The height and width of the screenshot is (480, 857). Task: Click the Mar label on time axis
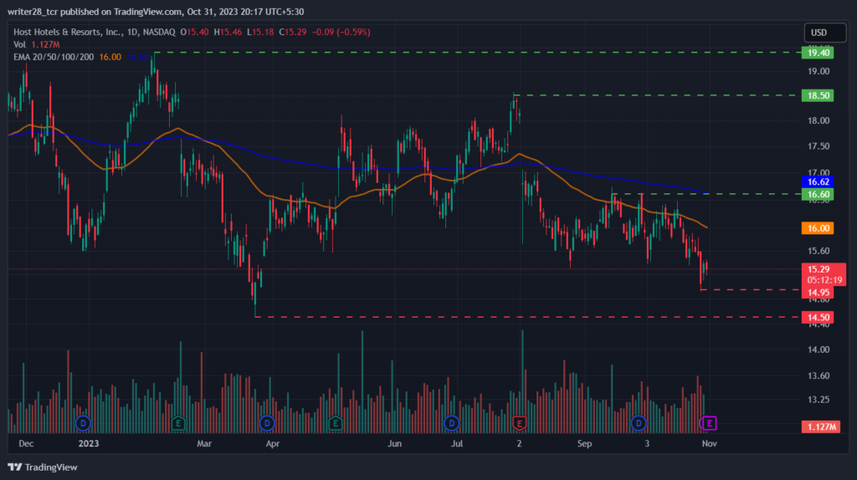point(204,443)
